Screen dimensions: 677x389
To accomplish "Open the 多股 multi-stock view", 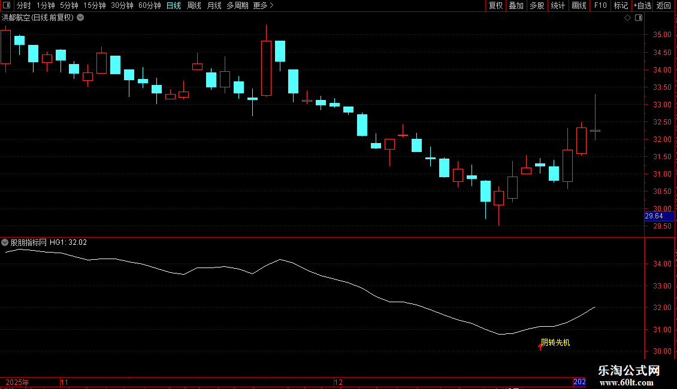I will click(537, 5).
